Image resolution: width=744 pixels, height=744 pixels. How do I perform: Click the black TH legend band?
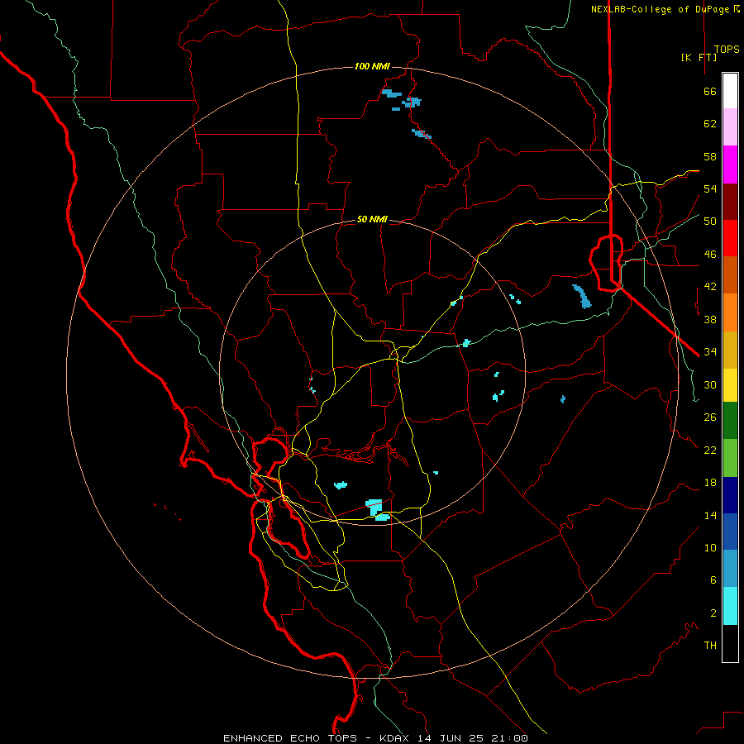pyautogui.click(x=730, y=643)
